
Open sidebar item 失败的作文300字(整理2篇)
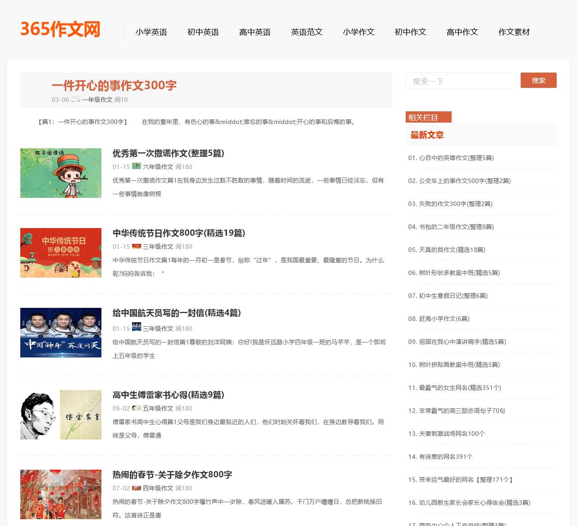456,204
